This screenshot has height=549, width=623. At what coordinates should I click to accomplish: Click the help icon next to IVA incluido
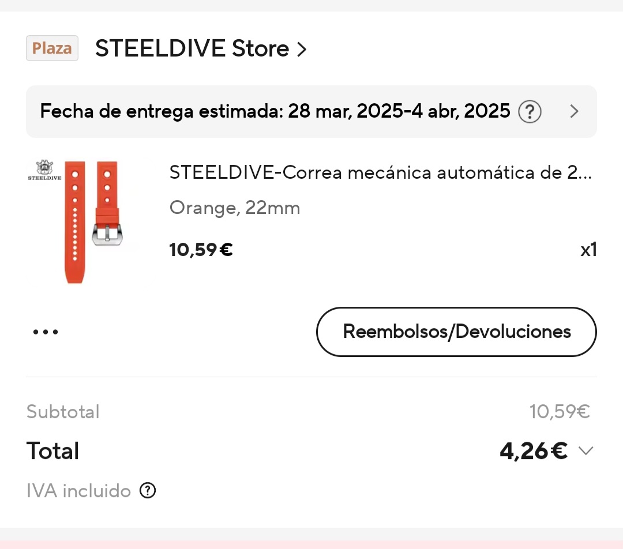coord(148,491)
